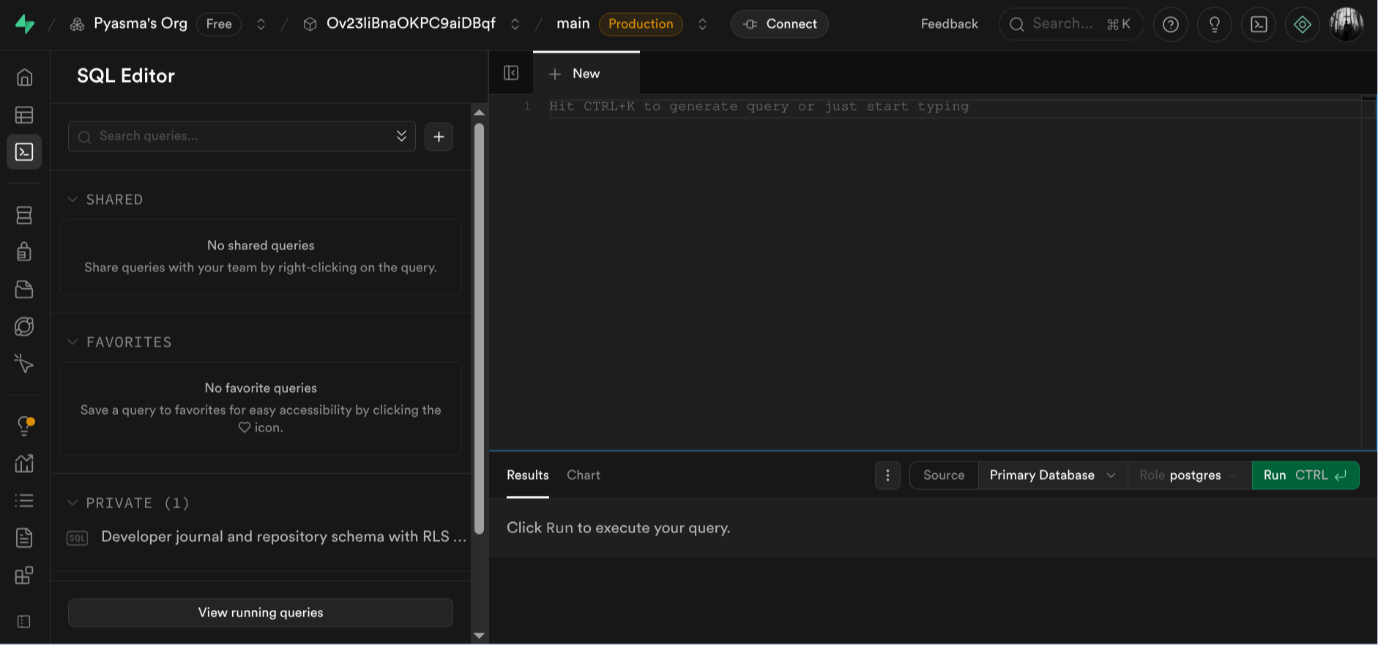Toggle the sidebar expansion icon
This screenshot has width=1378, height=645.
pyautogui.click(x=24, y=622)
